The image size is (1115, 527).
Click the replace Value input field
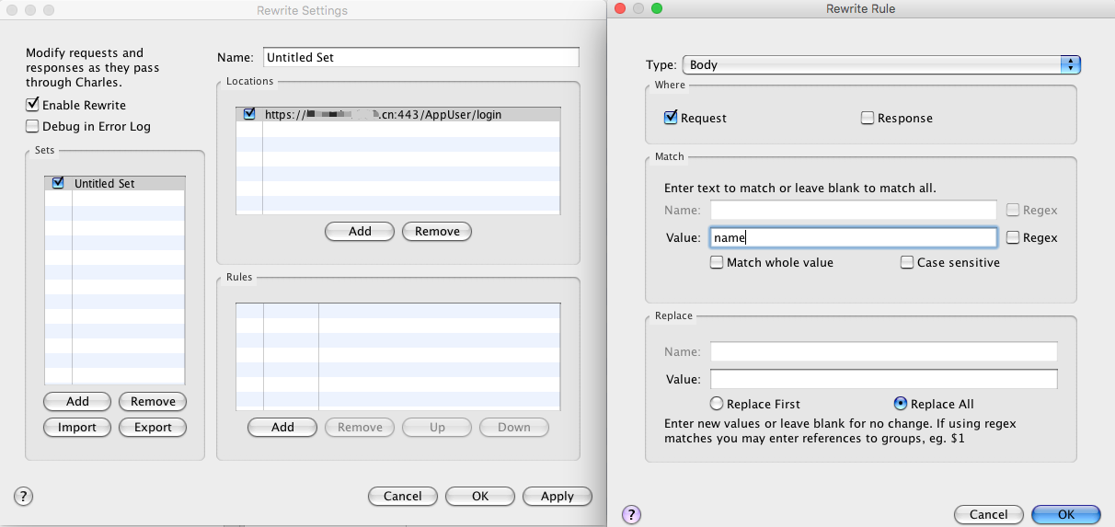click(884, 379)
